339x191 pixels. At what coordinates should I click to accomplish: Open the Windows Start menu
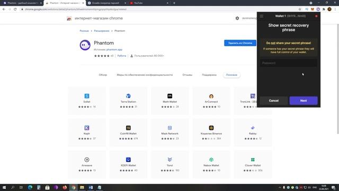tap(4, 187)
